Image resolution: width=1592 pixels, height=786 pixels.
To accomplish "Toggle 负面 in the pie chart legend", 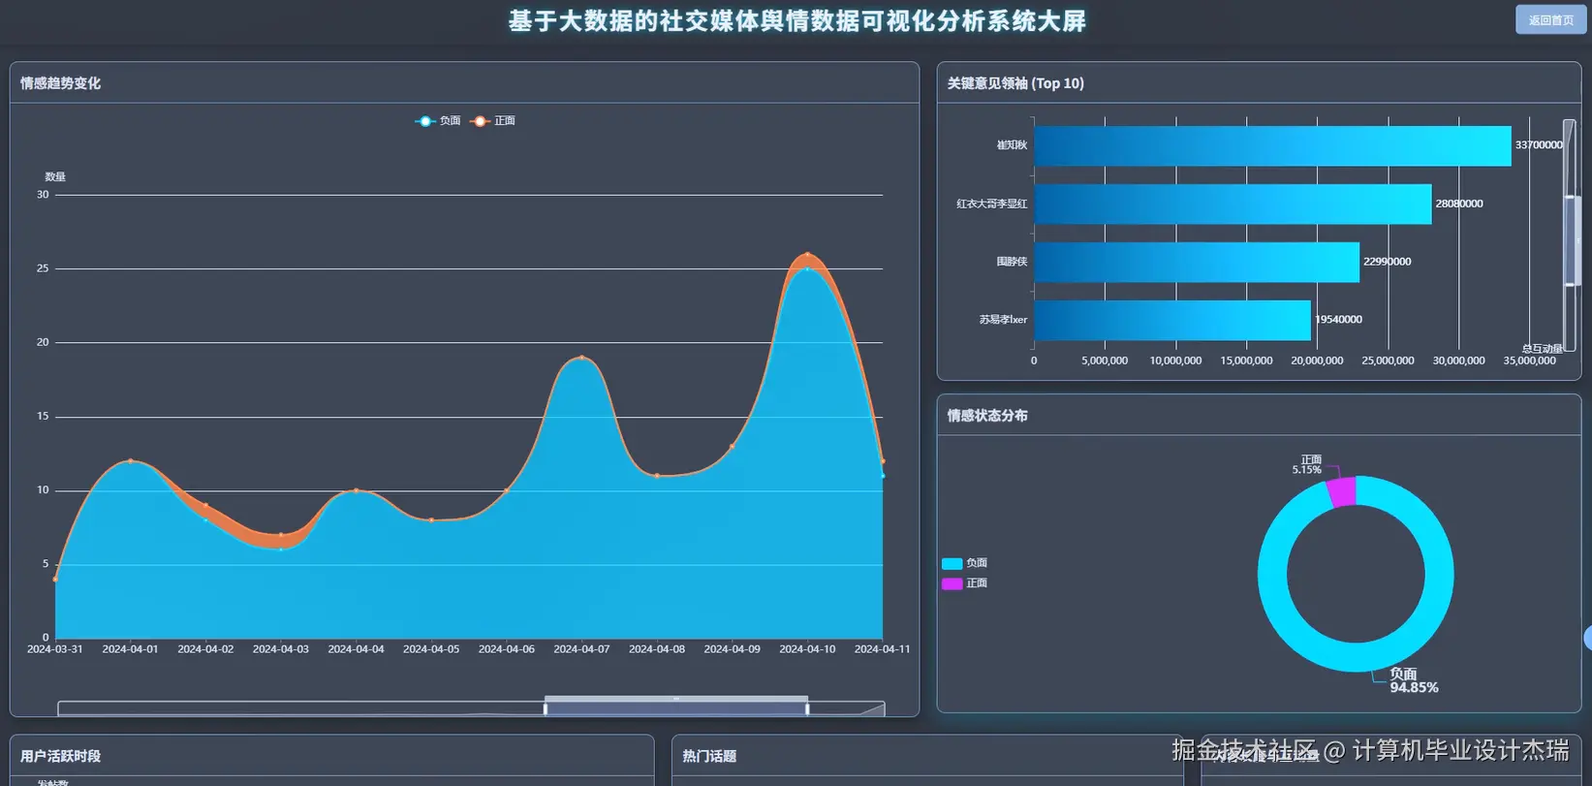I will (x=965, y=563).
